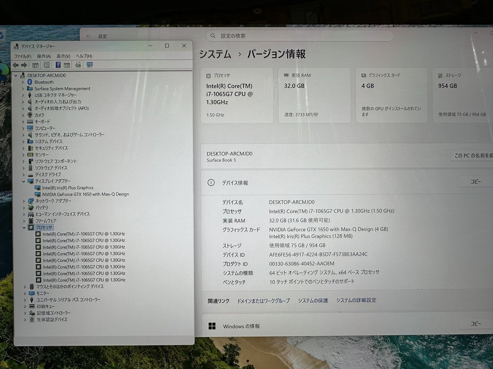Collapse the DESKTOP-ARCMJD0 root node chevron
This screenshot has height=369, width=493.
click(x=16, y=75)
